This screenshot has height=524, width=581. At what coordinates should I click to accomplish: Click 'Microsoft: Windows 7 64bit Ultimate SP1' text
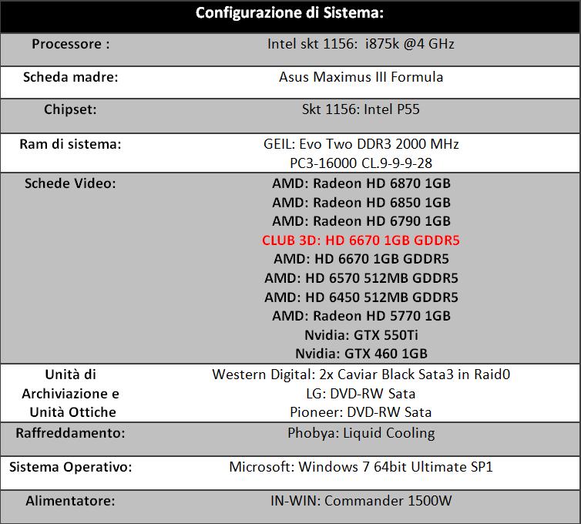(361, 467)
